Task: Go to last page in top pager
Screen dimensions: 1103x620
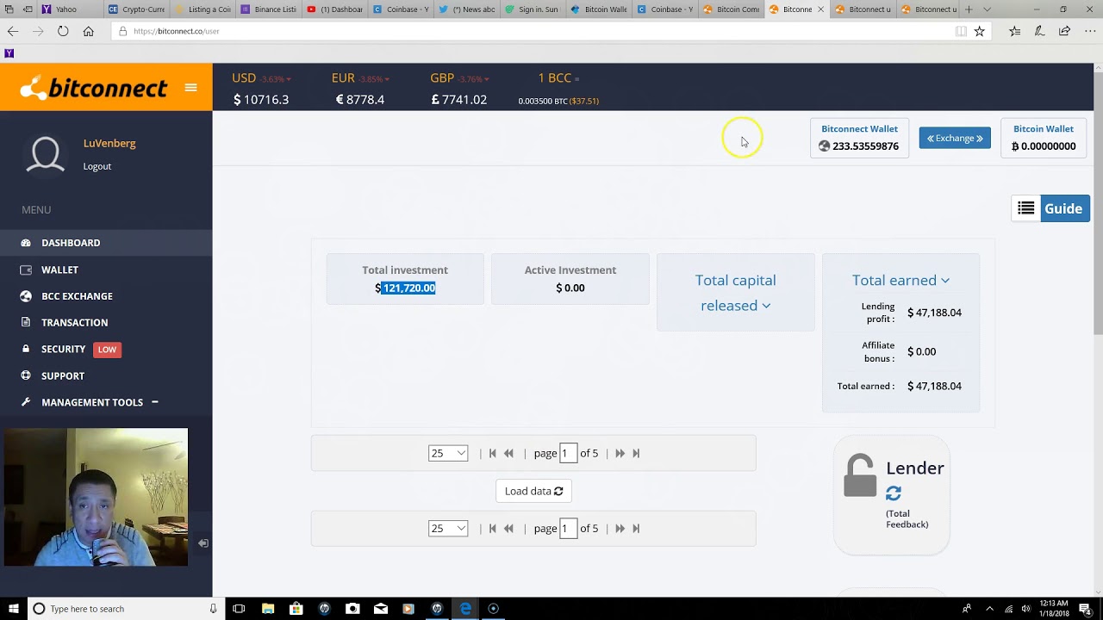Action: [x=636, y=453]
